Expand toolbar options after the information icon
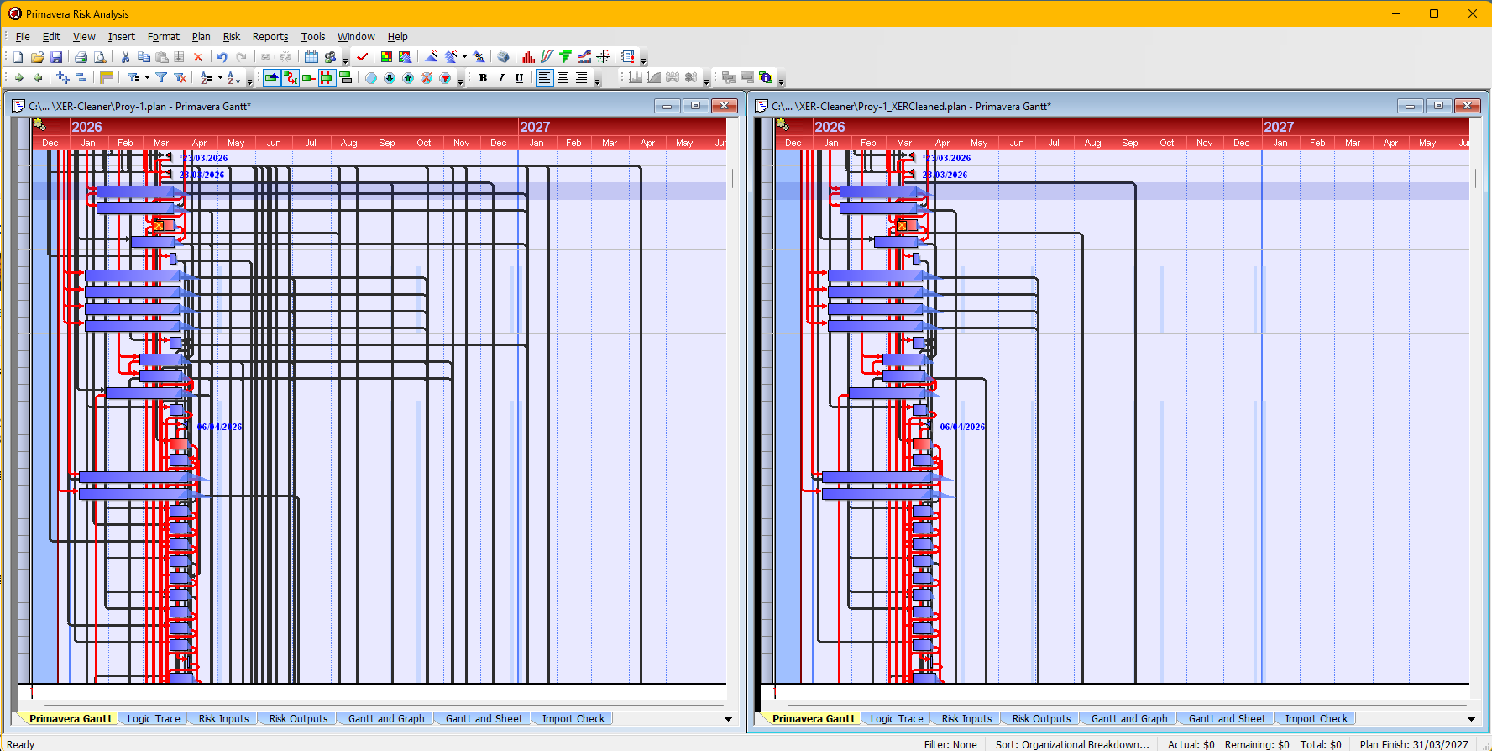The image size is (1492, 751). click(781, 80)
